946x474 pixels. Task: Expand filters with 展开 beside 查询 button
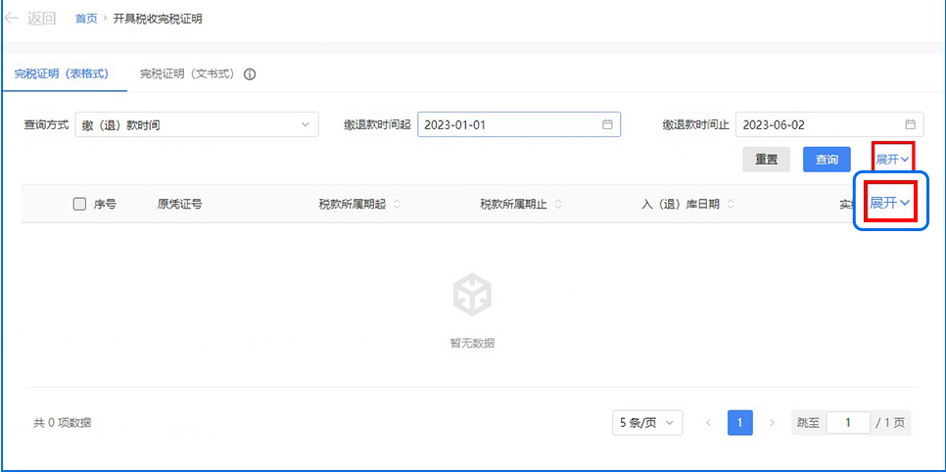pyautogui.click(x=892, y=159)
